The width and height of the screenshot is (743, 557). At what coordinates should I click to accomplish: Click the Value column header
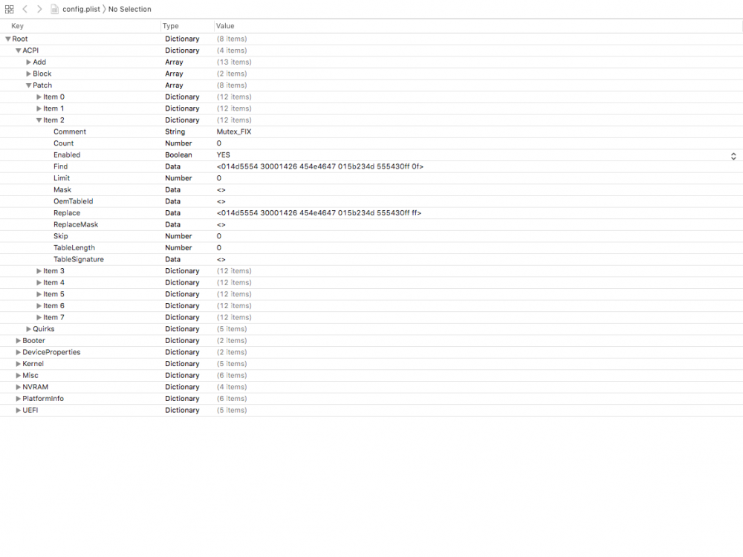click(x=225, y=26)
